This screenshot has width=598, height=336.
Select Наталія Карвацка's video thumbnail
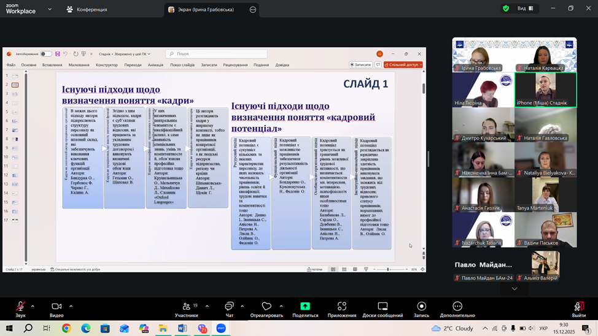[545, 55]
